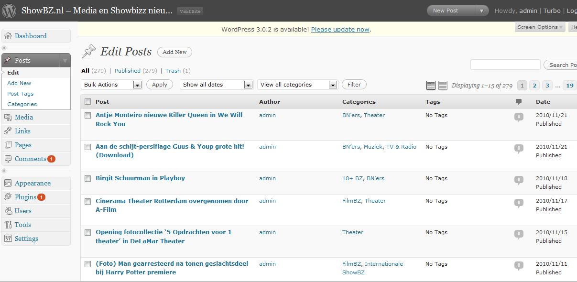Image resolution: width=577 pixels, height=282 pixels.
Task: Check the Birgit Schuurman in Playboy checkbox
Action: [x=87, y=178]
